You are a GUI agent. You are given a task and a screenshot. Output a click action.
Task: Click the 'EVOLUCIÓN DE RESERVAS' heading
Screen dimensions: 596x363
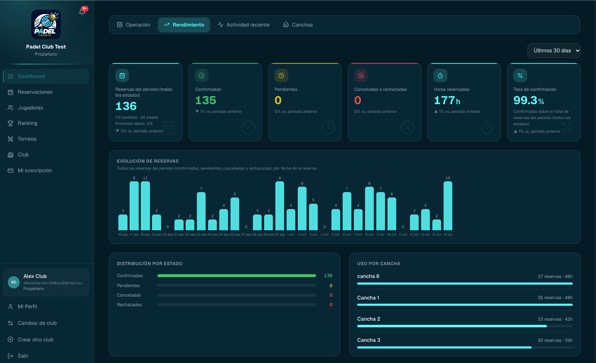[x=148, y=161]
